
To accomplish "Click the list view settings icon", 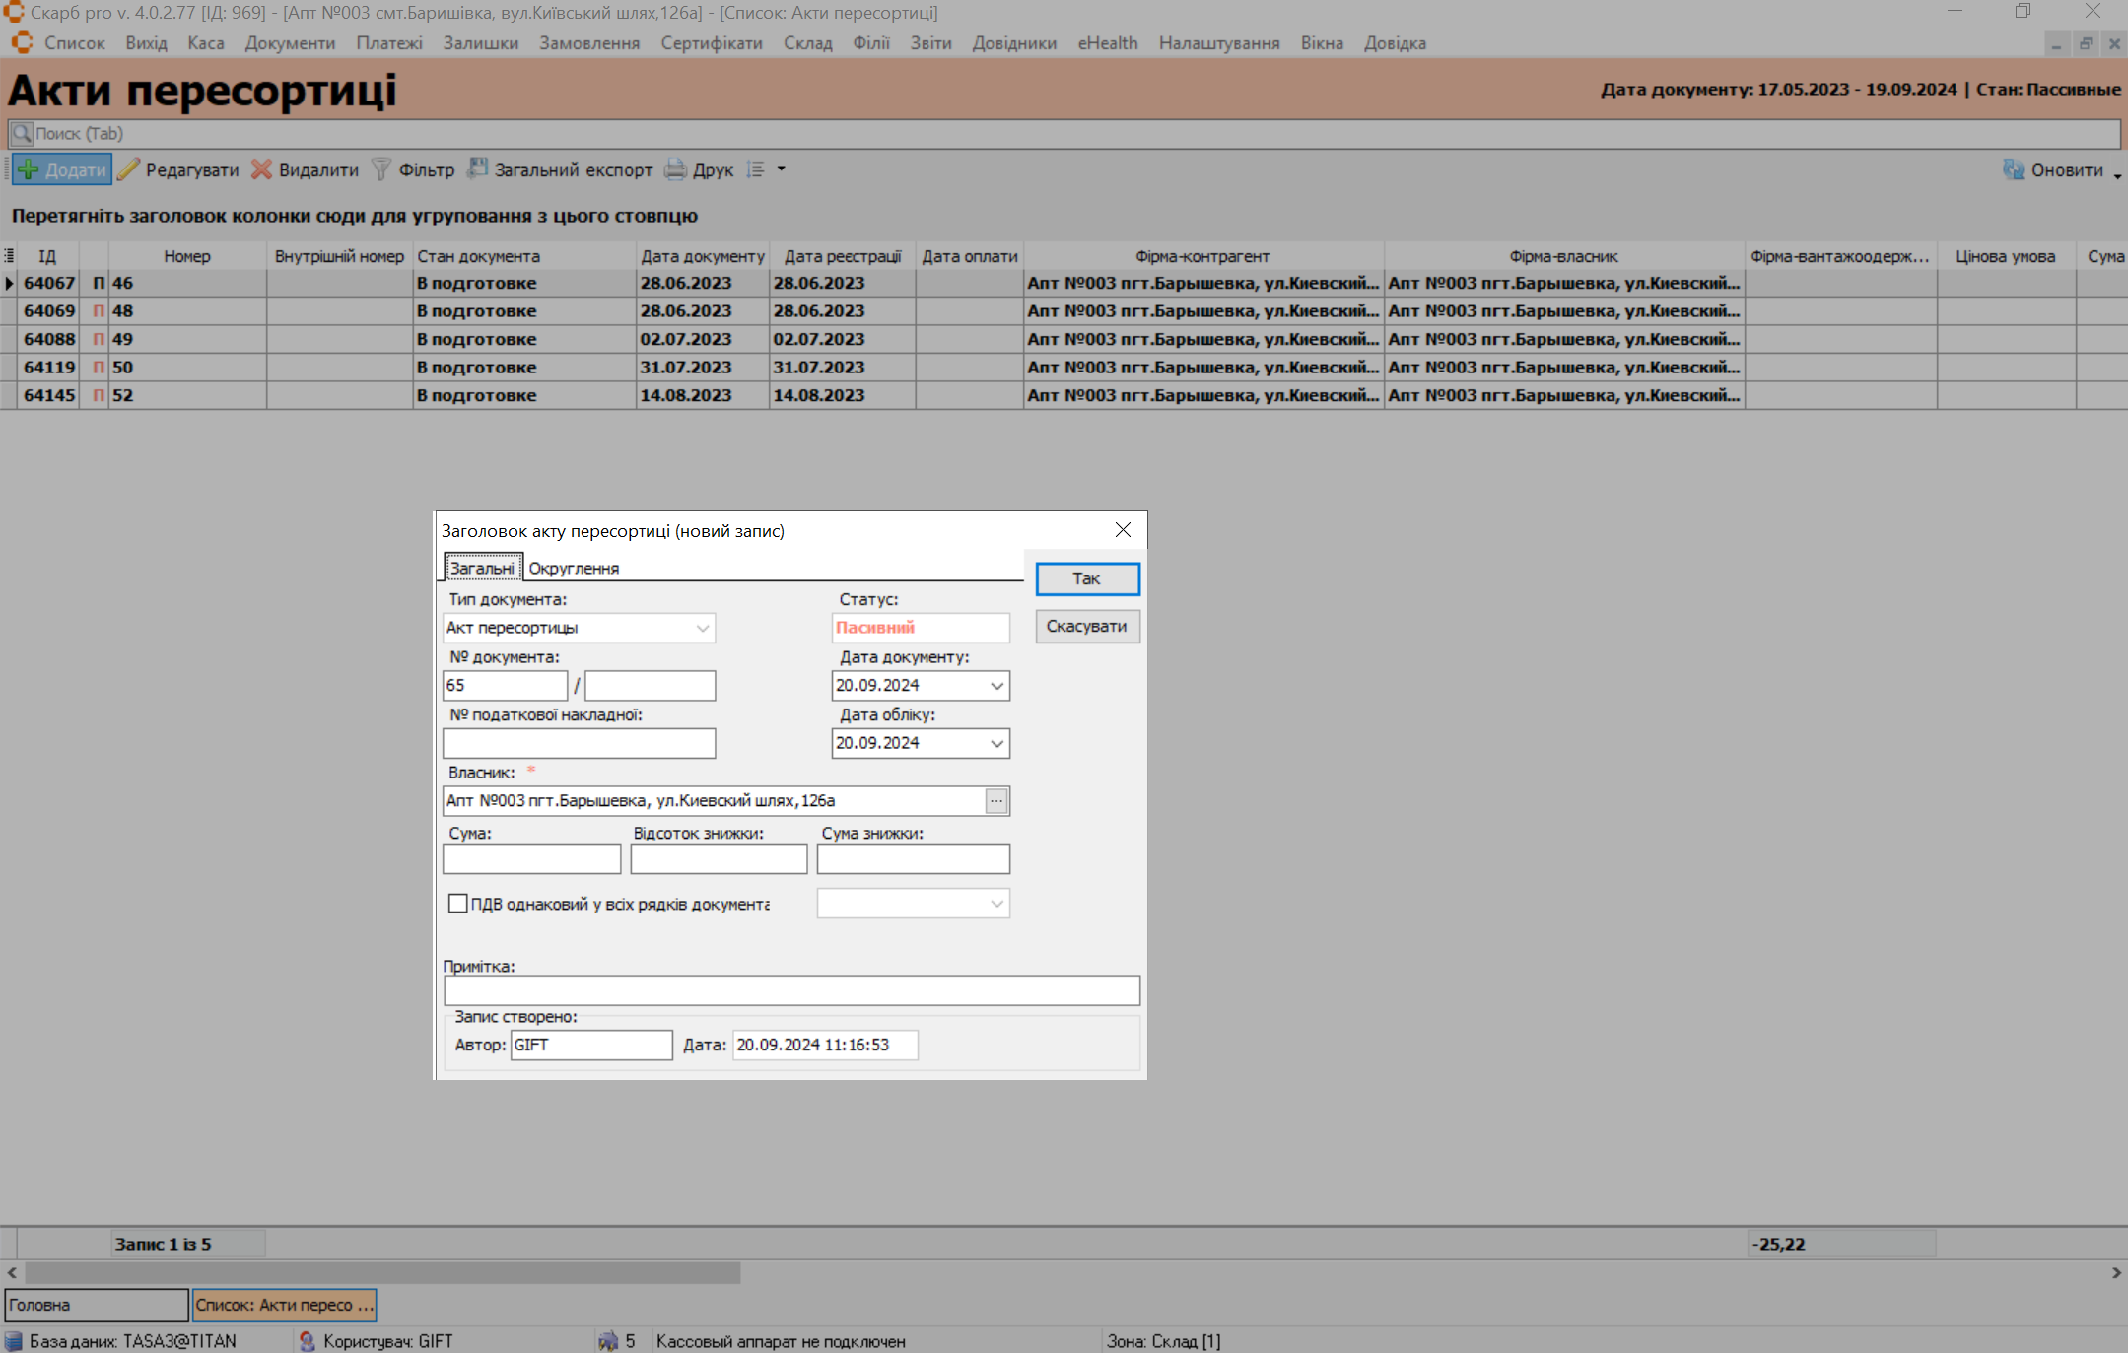I will pyautogui.click(x=756, y=169).
